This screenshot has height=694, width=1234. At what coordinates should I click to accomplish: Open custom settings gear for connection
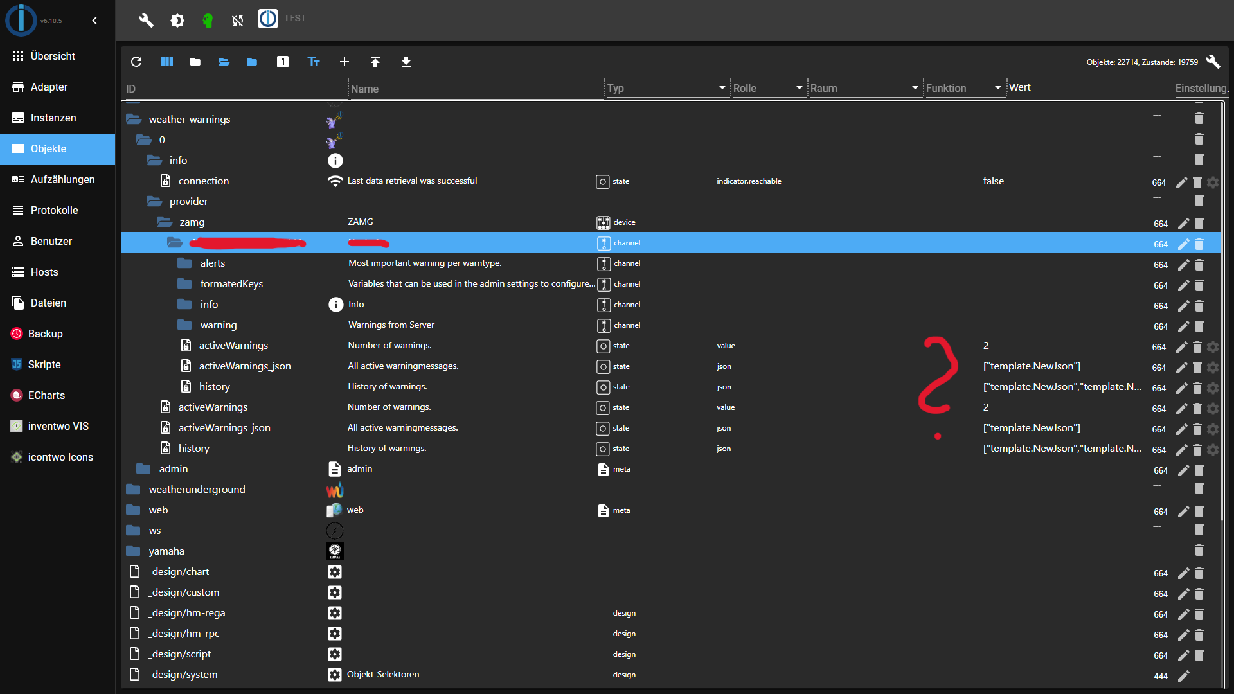pos(1213,182)
